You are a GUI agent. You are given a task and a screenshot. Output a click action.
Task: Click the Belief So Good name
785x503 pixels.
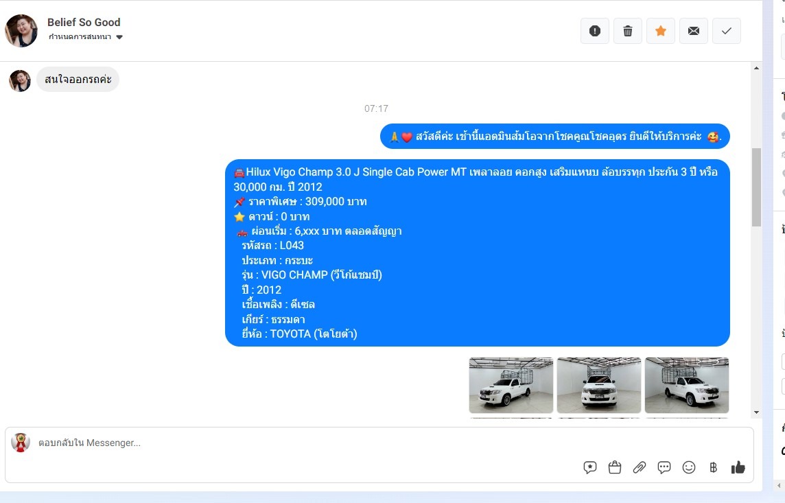click(x=84, y=22)
